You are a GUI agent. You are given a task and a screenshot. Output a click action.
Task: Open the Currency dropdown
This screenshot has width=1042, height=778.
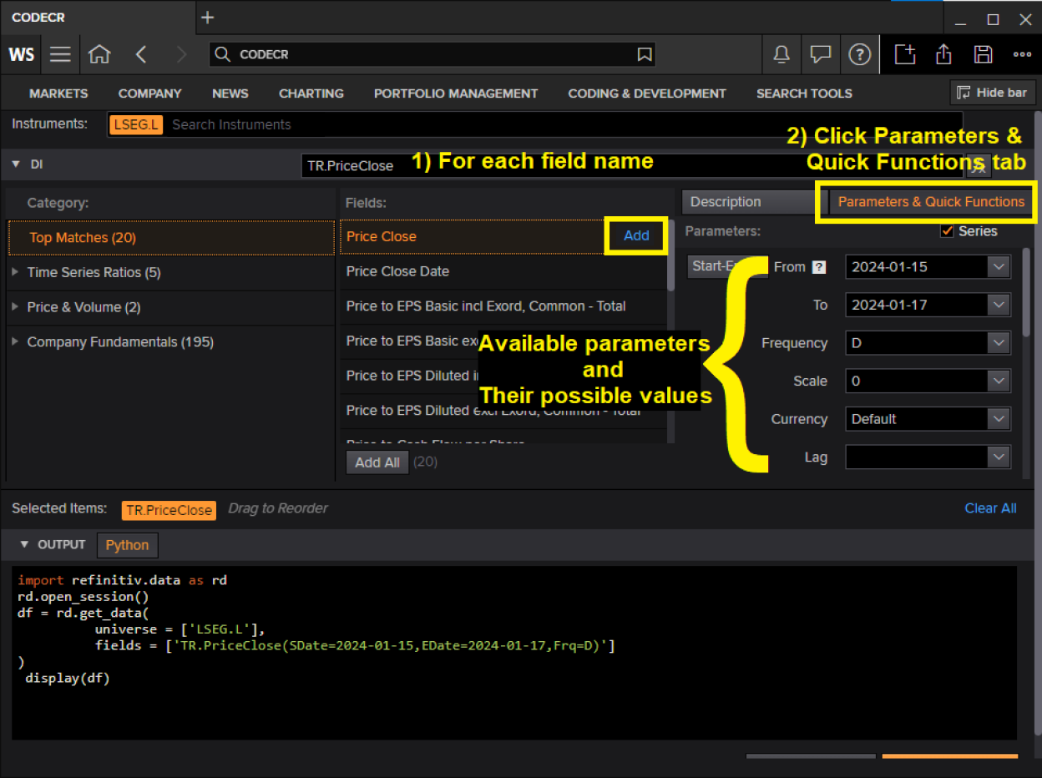(999, 419)
